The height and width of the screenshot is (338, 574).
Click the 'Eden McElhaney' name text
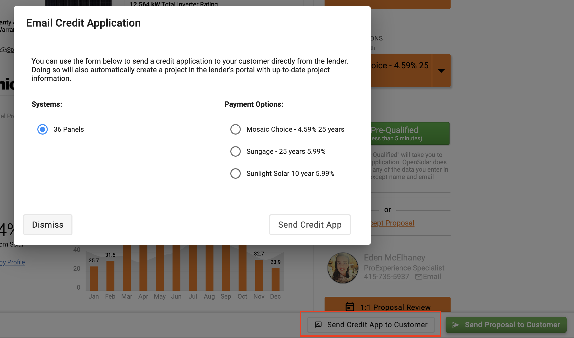point(394,258)
